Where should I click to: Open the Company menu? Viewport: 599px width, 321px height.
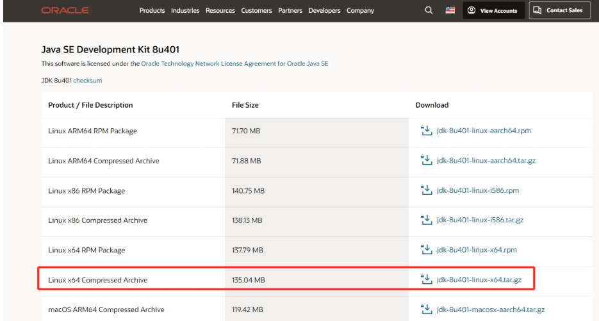click(x=360, y=11)
